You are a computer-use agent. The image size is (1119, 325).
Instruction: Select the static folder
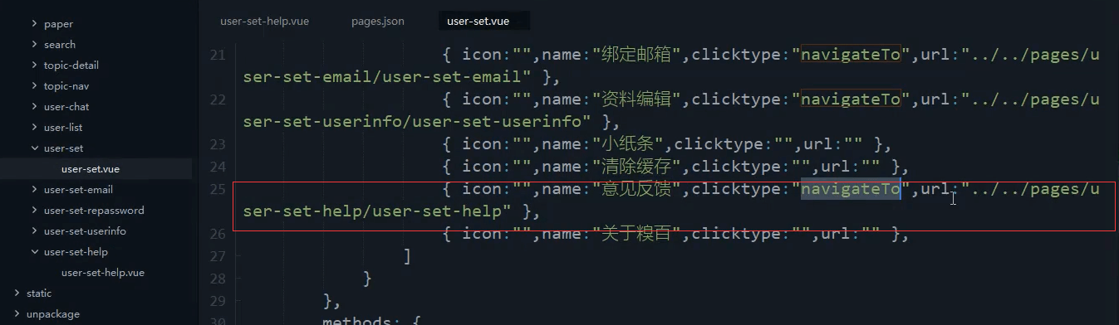click(39, 293)
